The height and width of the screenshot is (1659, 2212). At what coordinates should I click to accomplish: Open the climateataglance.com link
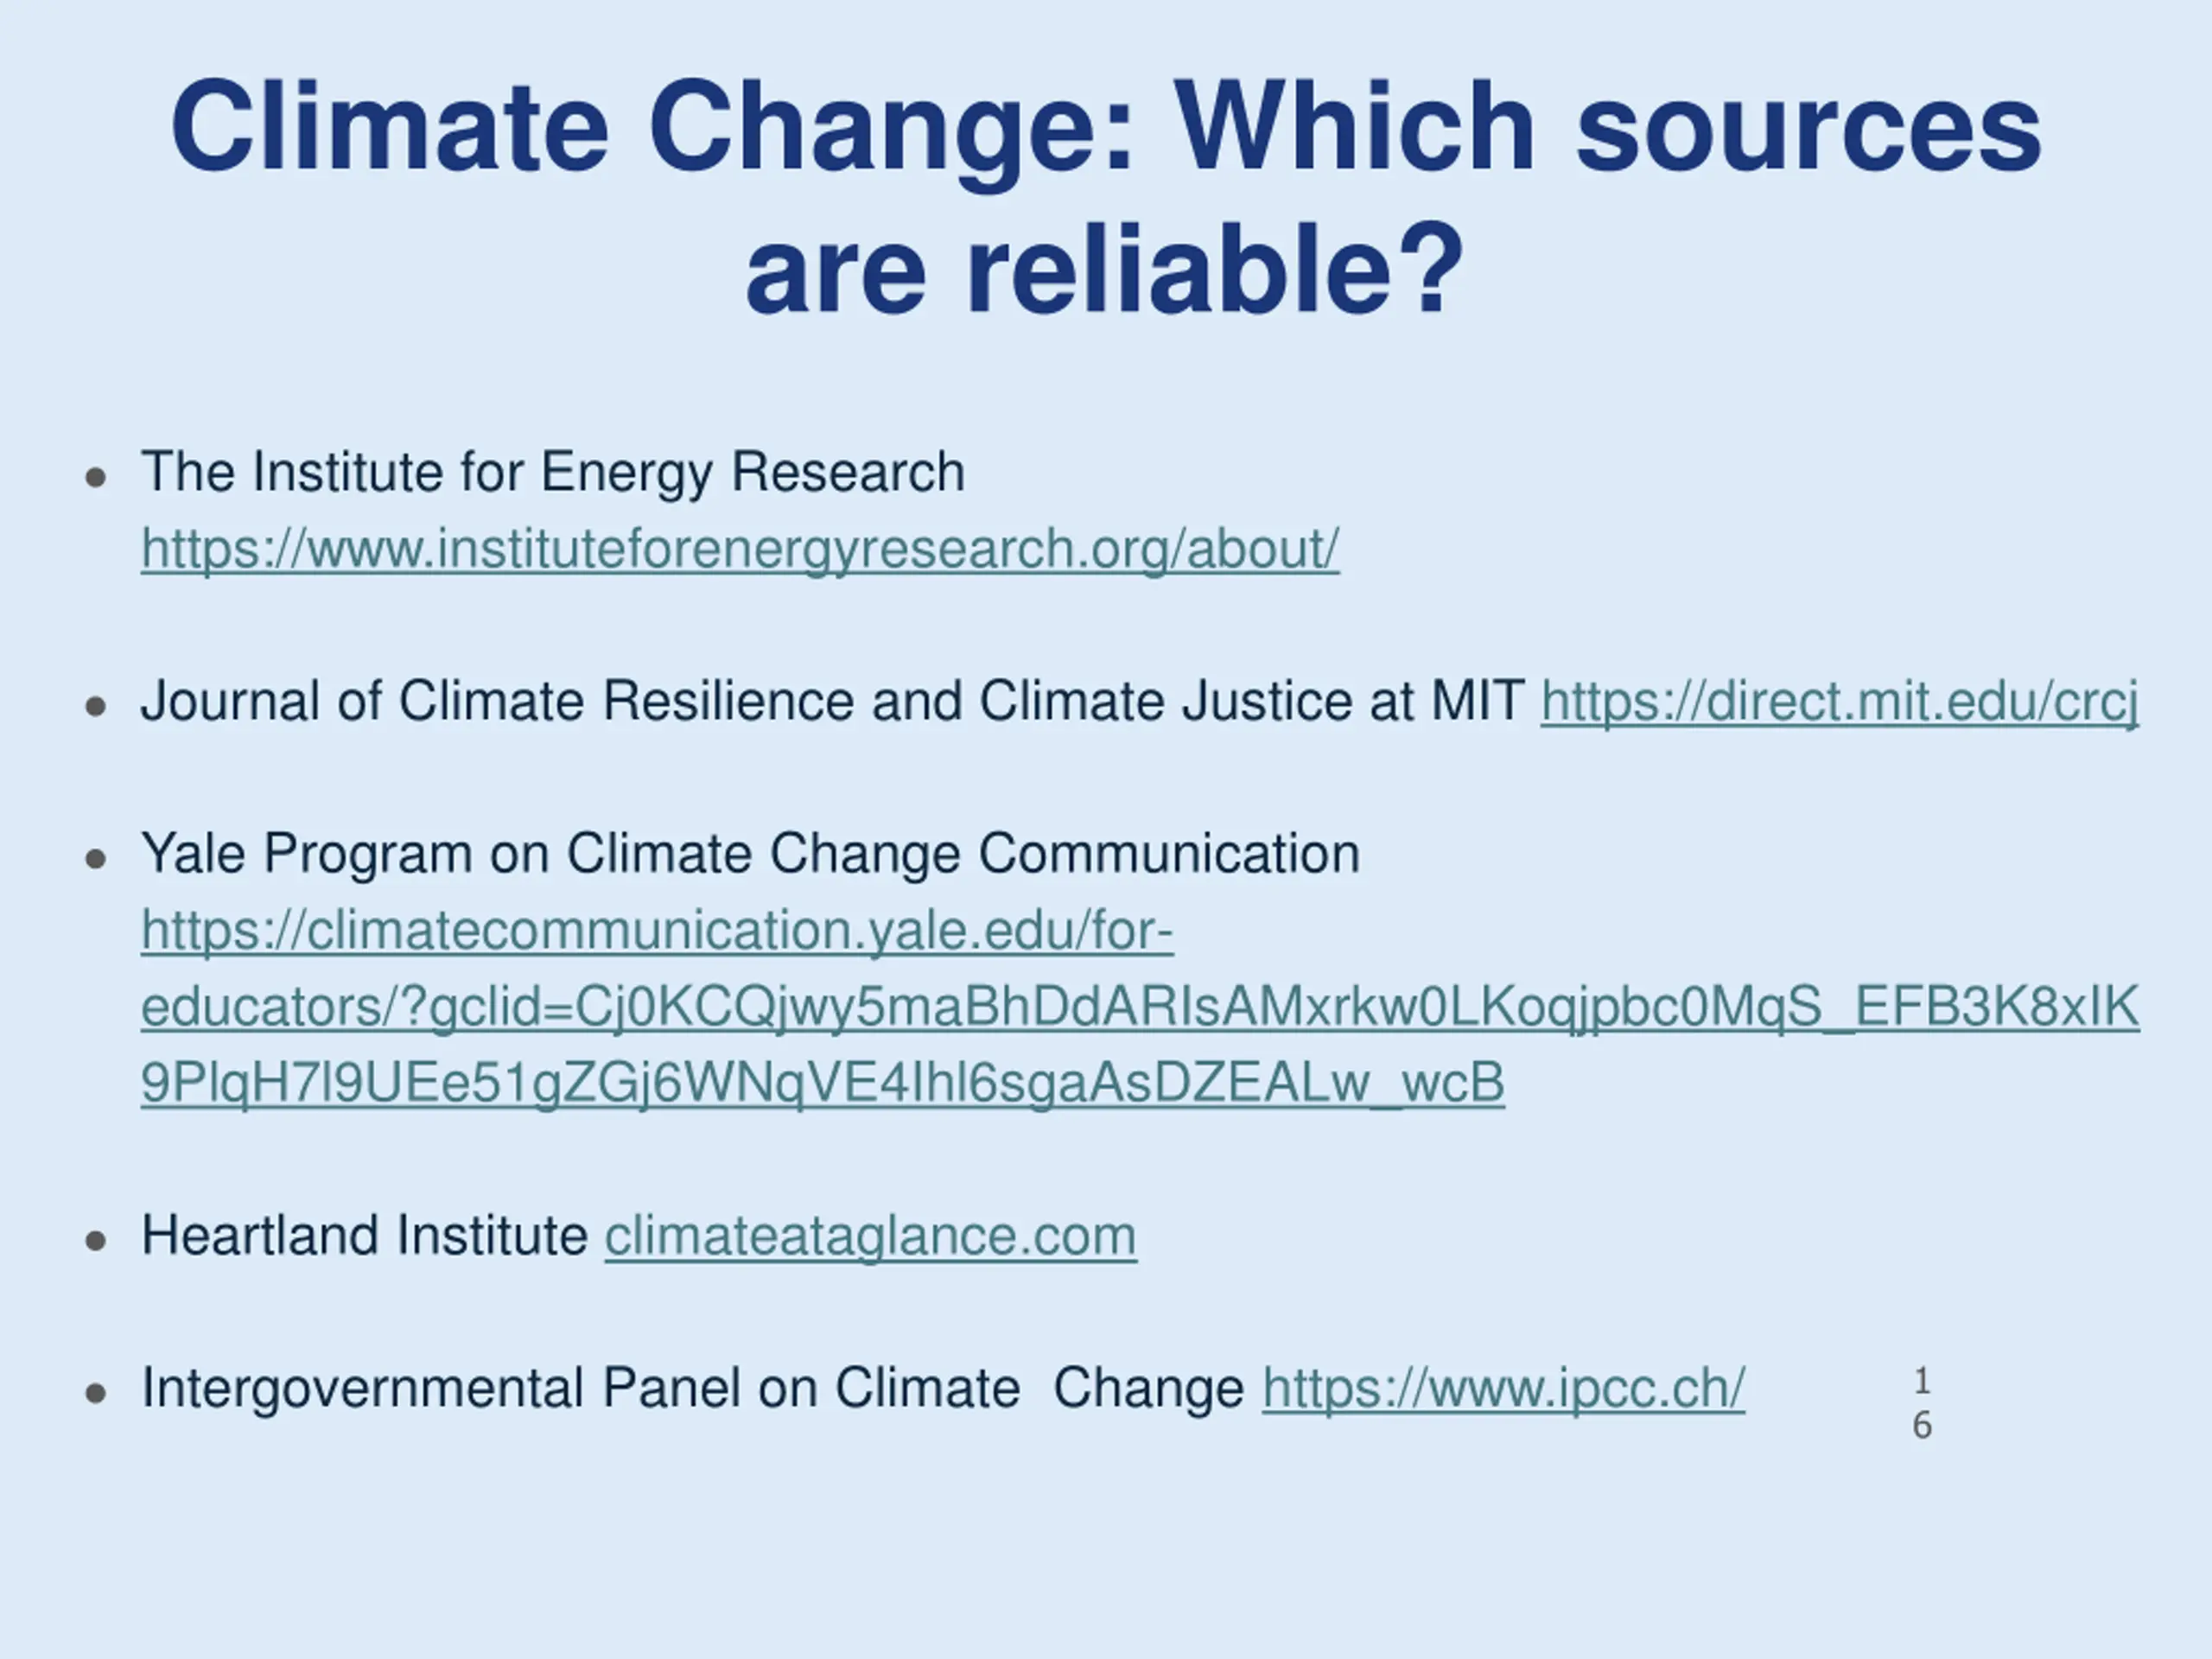870,1236
